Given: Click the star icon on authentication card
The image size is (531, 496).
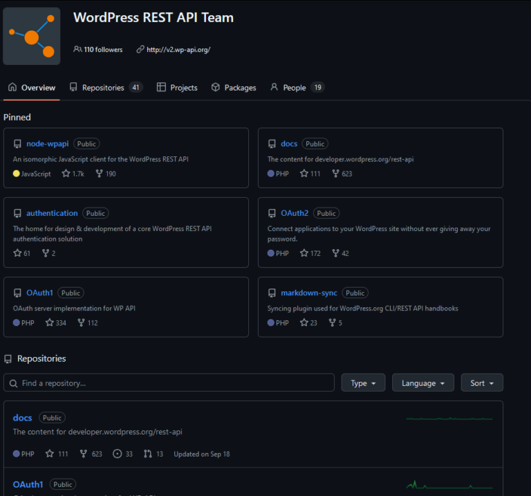Looking at the screenshot, I should coord(17,252).
